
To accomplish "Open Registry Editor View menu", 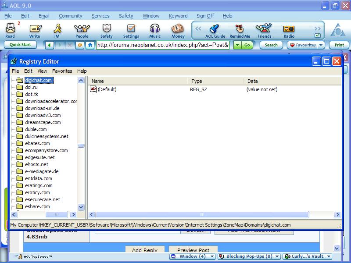I will [x=42, y=71].
